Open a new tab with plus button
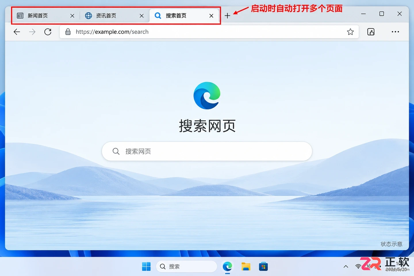The width and height of the screenshot is (414, 276). pyautogui.click(x=227, y=16)
